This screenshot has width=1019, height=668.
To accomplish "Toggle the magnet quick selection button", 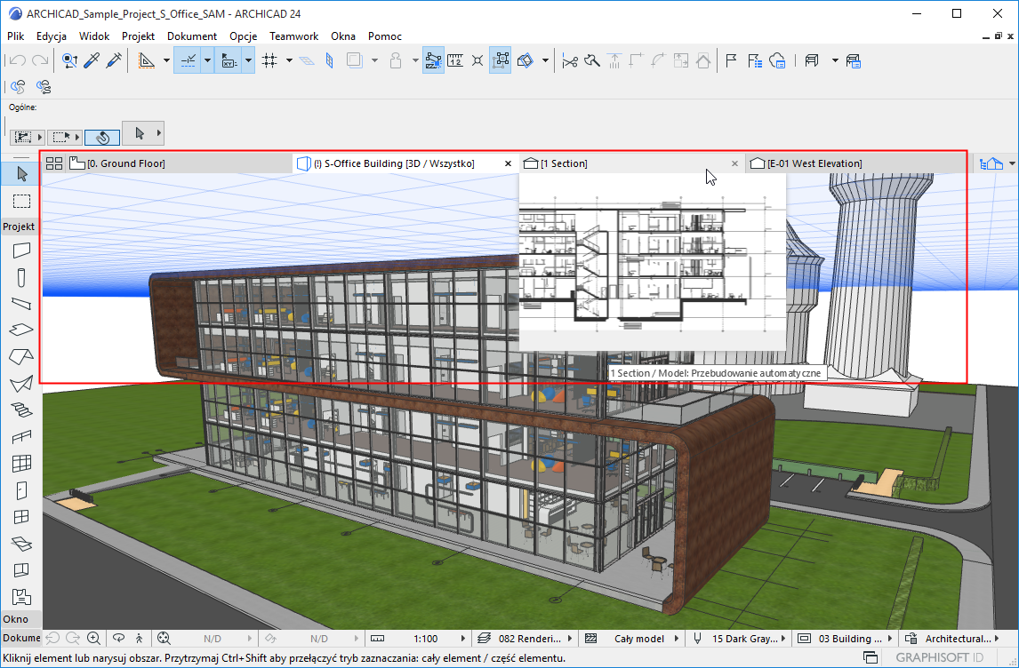I will [x=102, y=138].
